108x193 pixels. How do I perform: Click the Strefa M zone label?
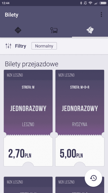coord(28,87)
